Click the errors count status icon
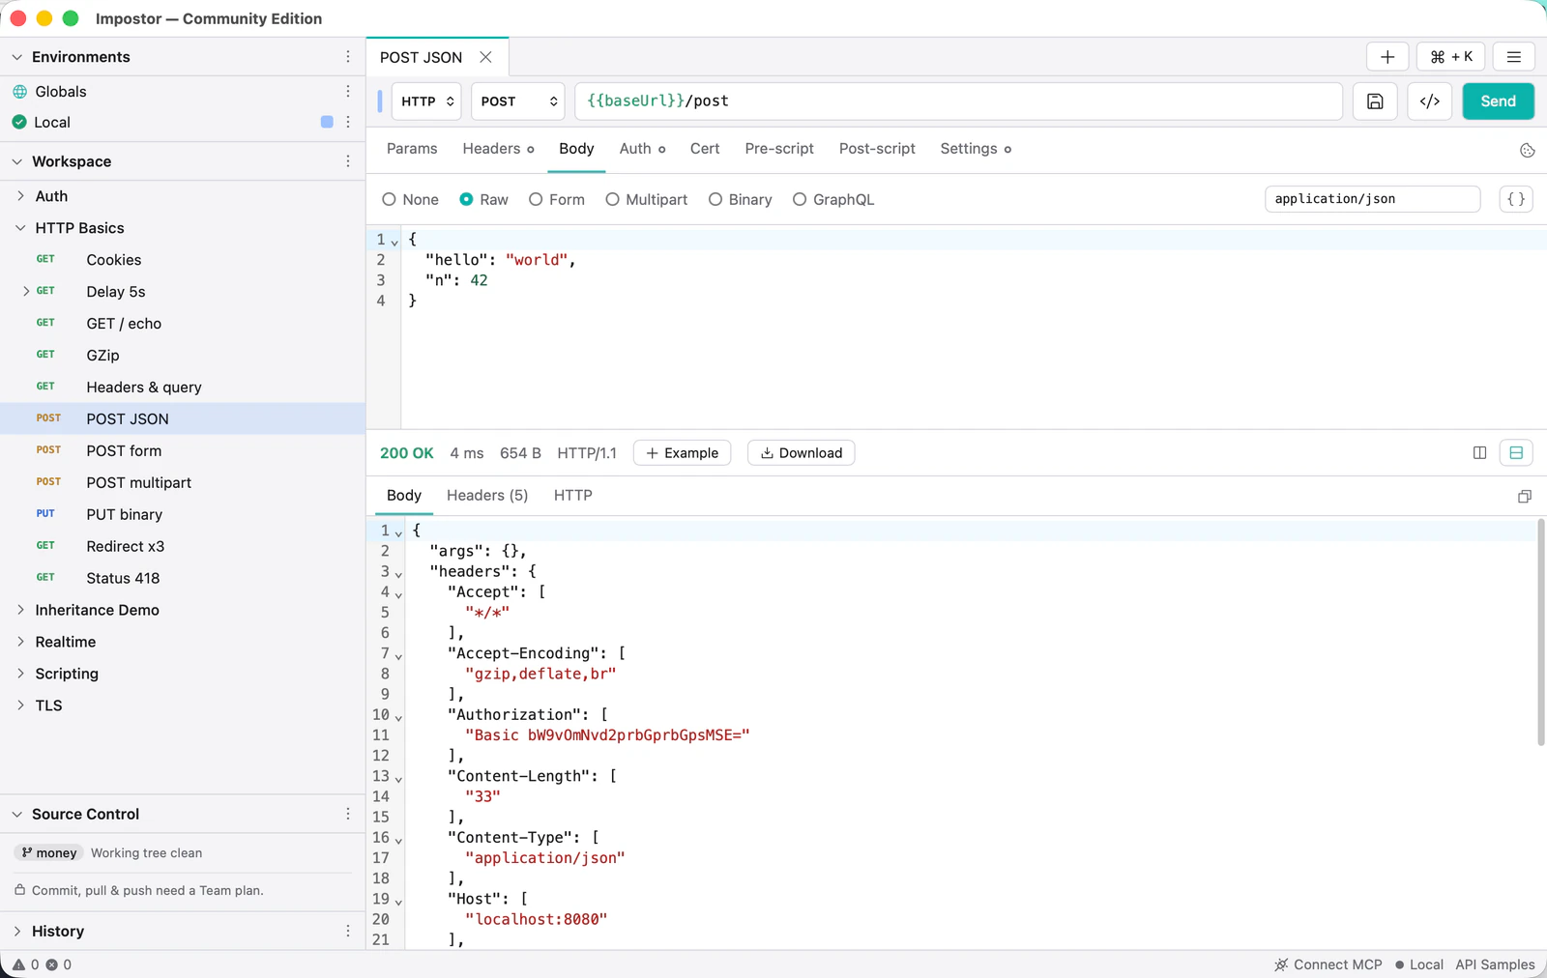The height and width of the screenshot is (978, 1547). click(52, 964)
